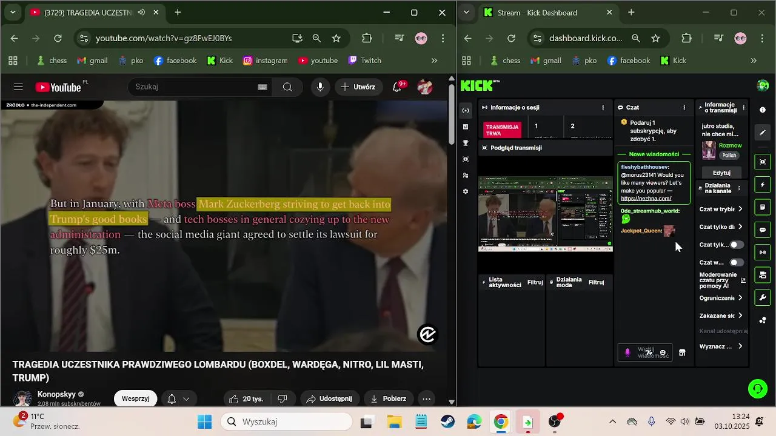
Task: Expand the 'Zakazane sło' option
Action: [721, 315]
